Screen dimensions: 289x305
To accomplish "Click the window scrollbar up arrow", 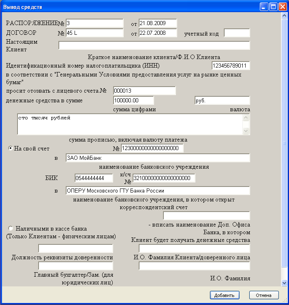I will [284, 16].
